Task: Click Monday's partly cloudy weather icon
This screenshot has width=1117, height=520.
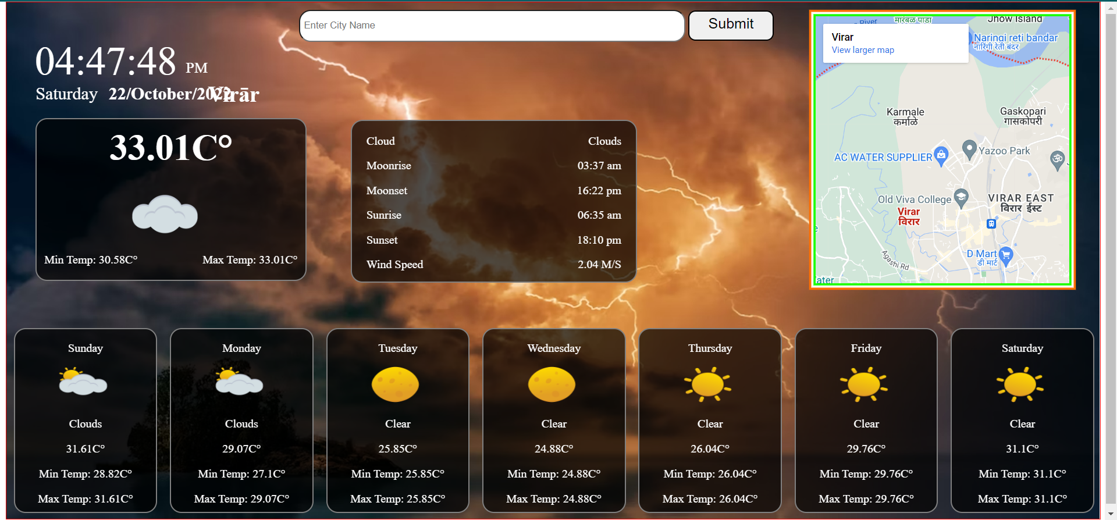Action: click(239, 382)
